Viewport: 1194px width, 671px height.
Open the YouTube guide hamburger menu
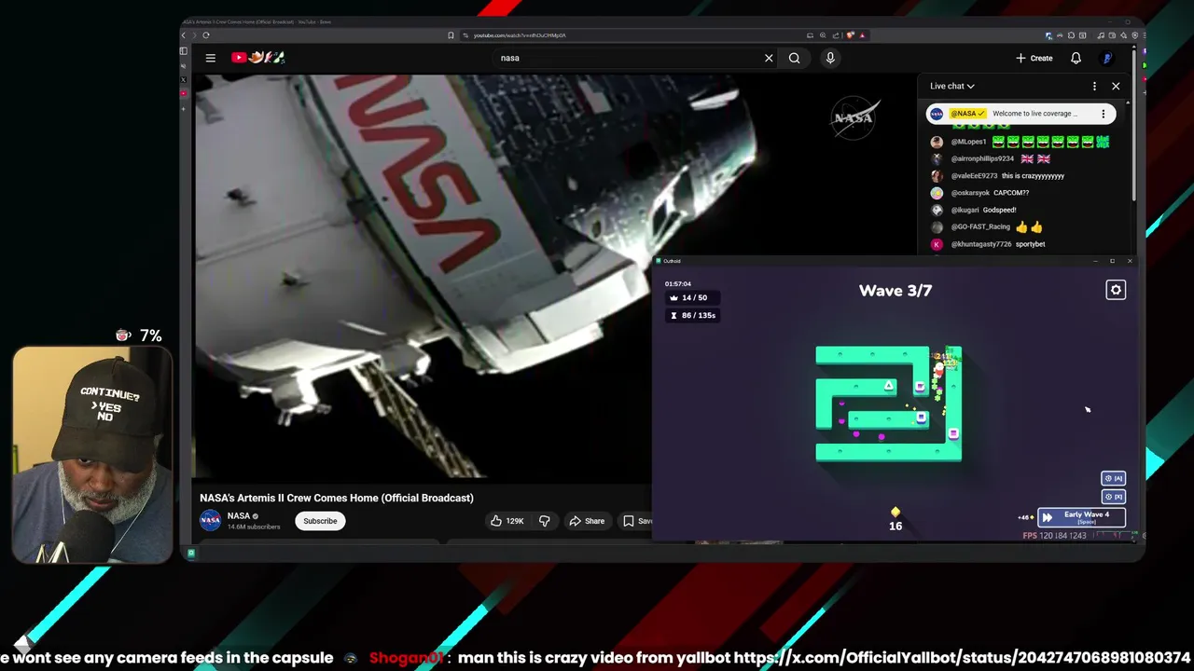pyautogui.click(x=211, y=58)
